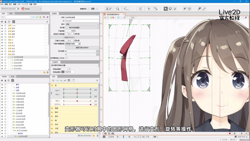Click the 脸颊泛红 parameter slider handle
Screen dimensions: 250x141
[x=91, y=104]
